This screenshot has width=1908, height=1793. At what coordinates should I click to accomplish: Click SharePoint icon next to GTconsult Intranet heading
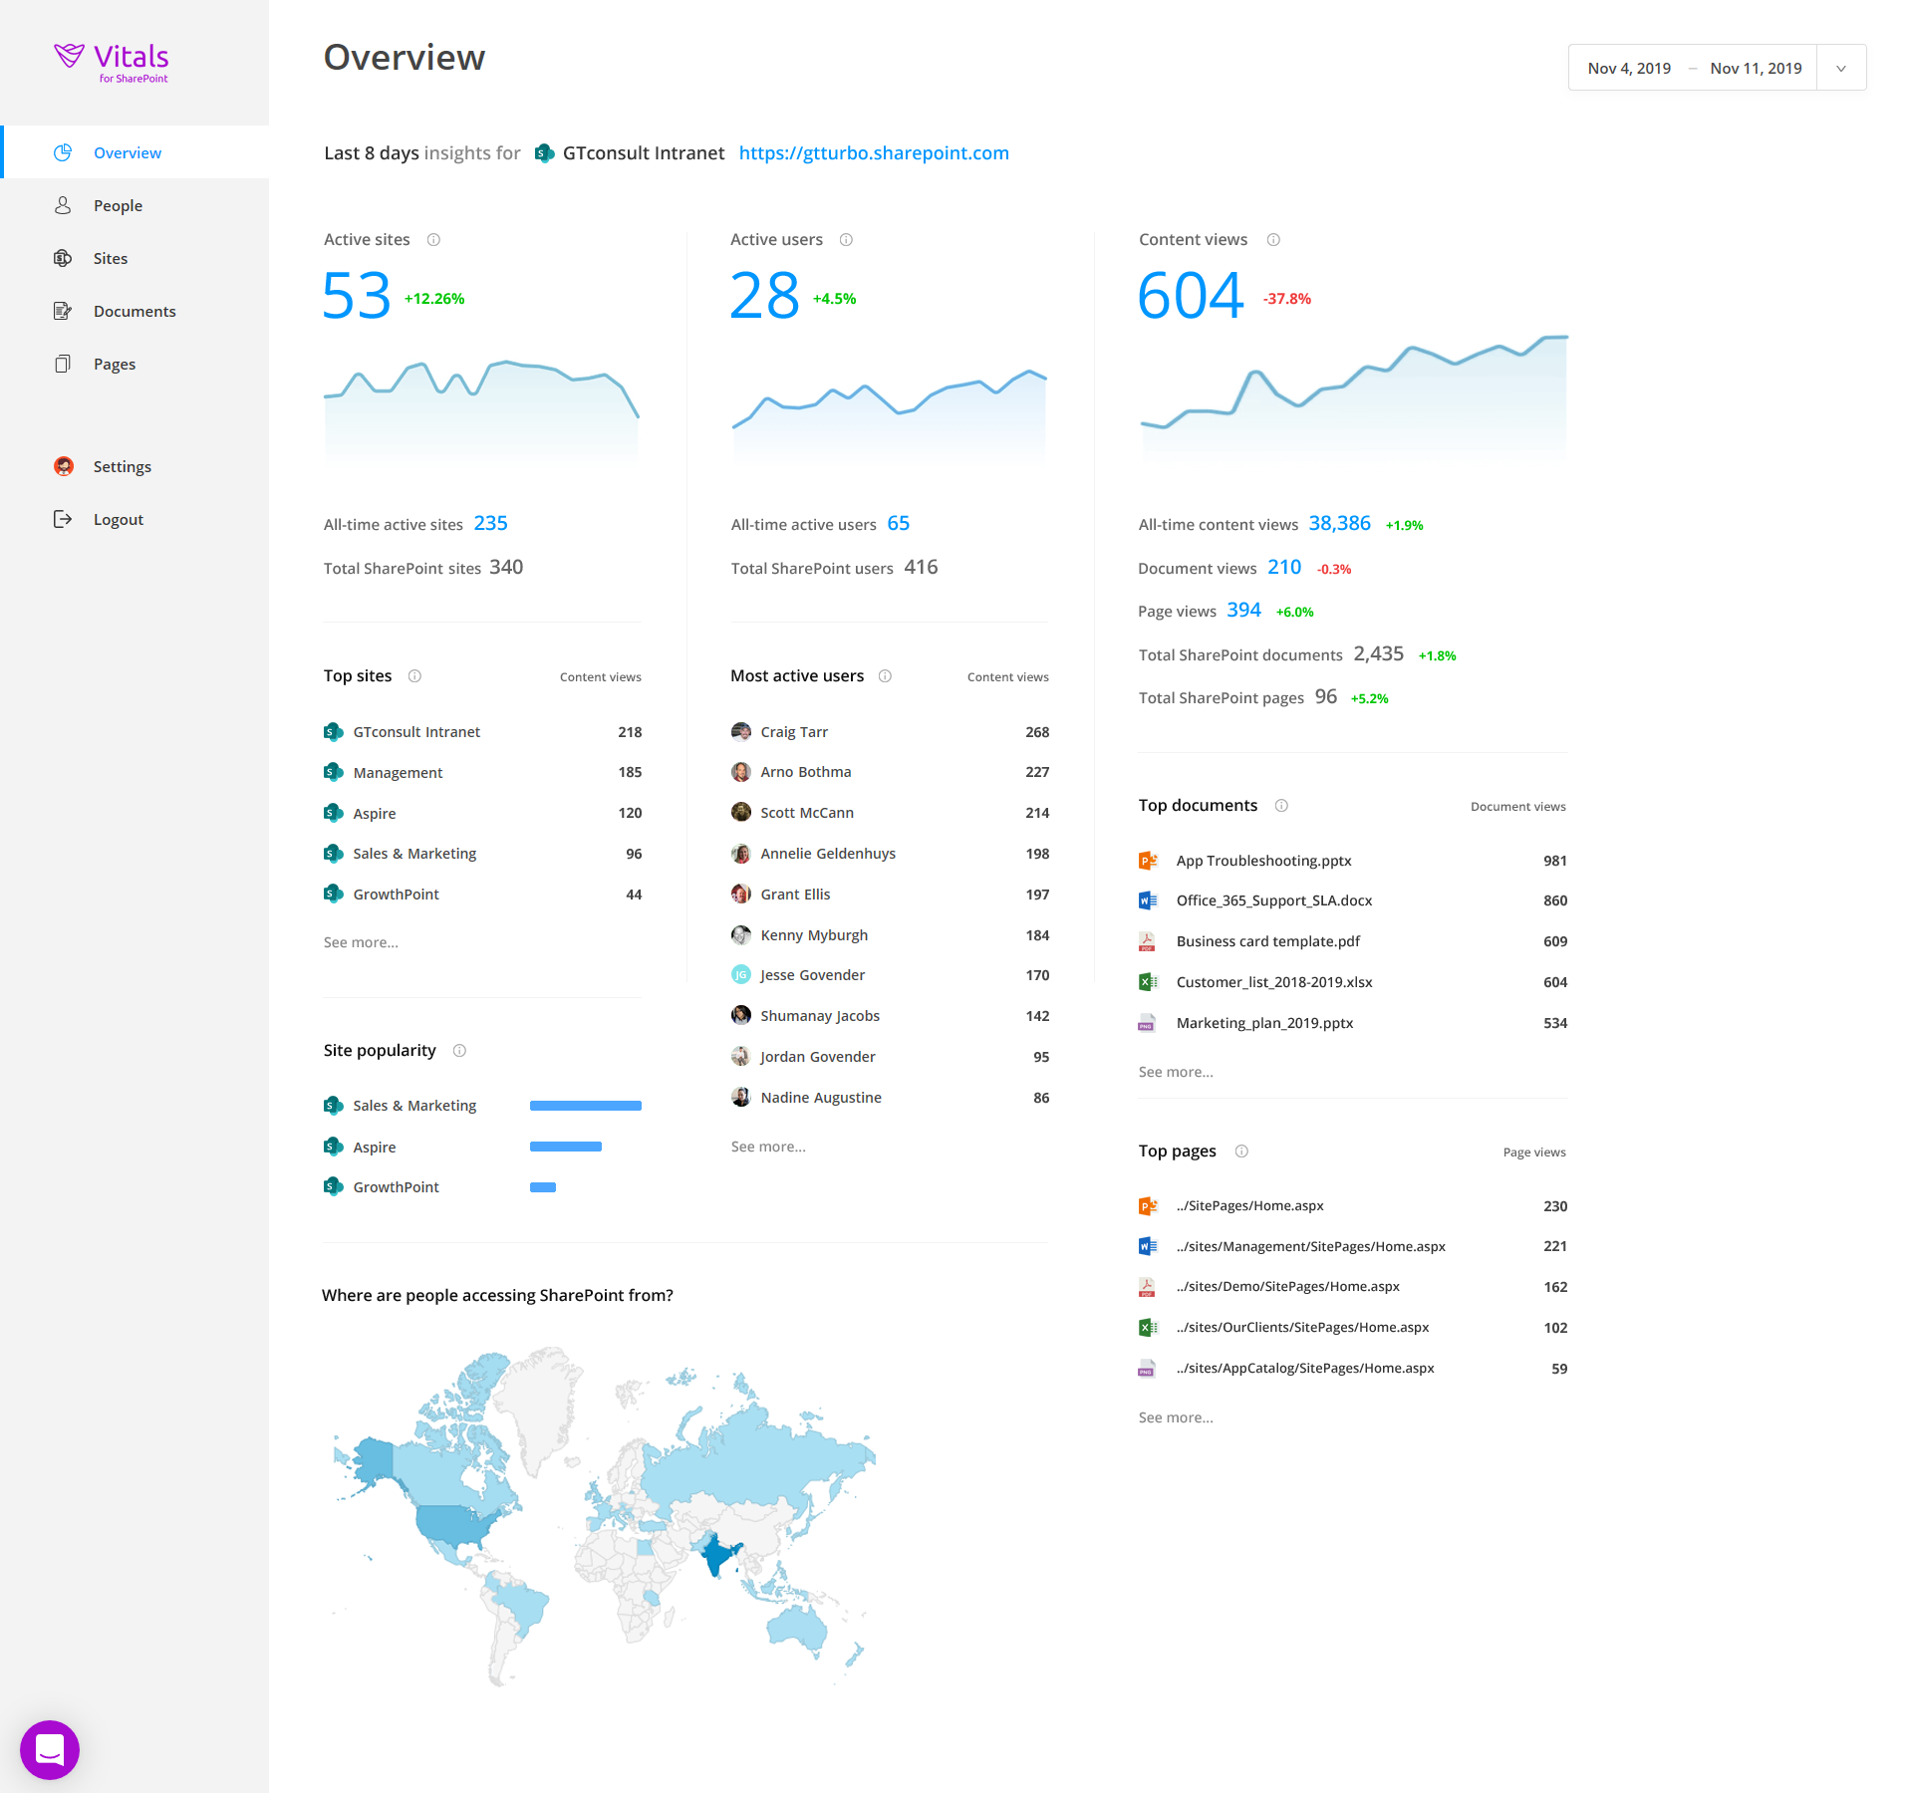[544, 153]
